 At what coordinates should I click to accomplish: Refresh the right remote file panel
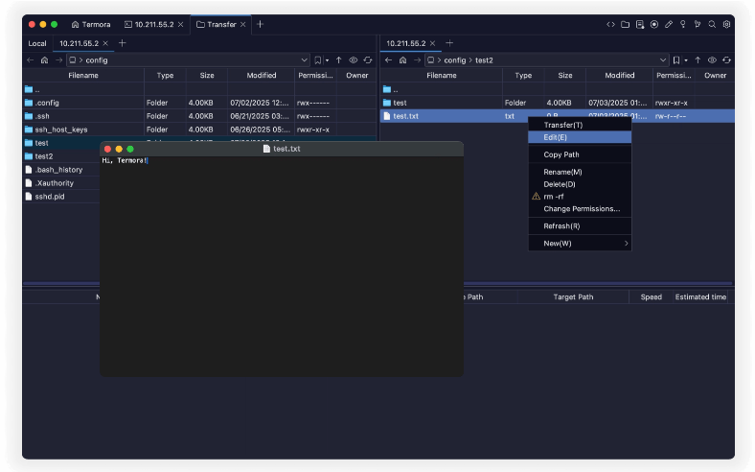[x=725, y=59]
